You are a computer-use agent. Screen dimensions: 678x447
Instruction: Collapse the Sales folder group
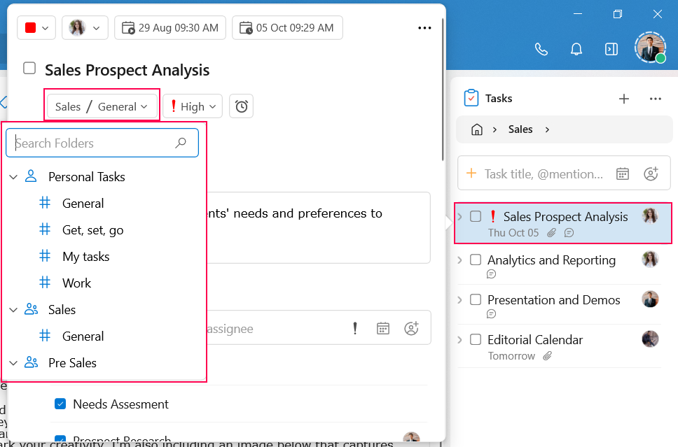[x=13, y=310]
